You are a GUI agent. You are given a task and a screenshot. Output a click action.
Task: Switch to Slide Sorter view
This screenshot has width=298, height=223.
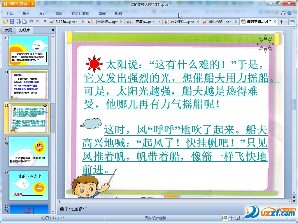pyautogui.click(x=231, y=218)
